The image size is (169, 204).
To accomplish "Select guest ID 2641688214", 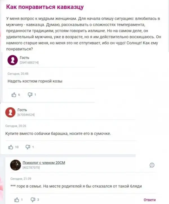I will (x=29, y=62).
